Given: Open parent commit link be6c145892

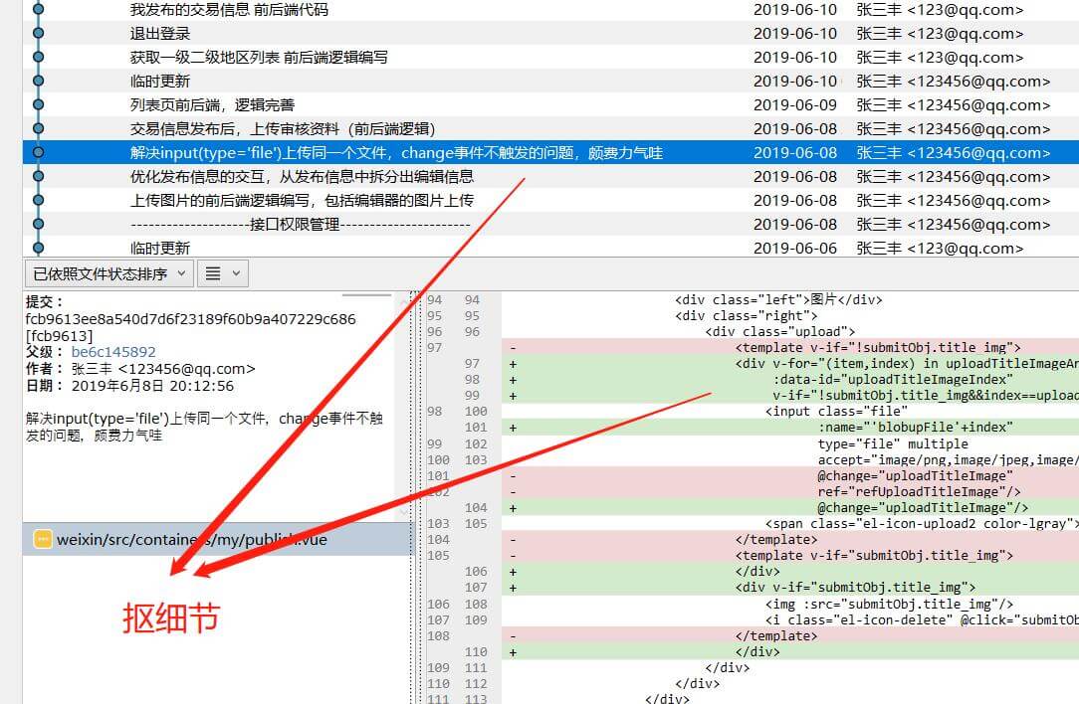Looking at the screenshot, I should 113,352.
